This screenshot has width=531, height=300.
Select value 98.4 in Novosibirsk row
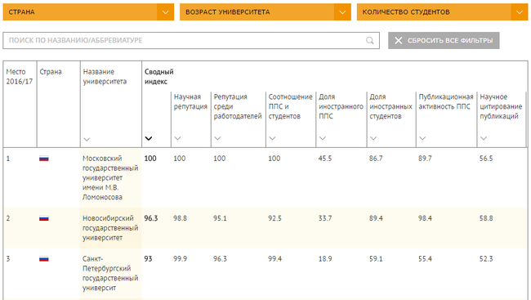425,218
